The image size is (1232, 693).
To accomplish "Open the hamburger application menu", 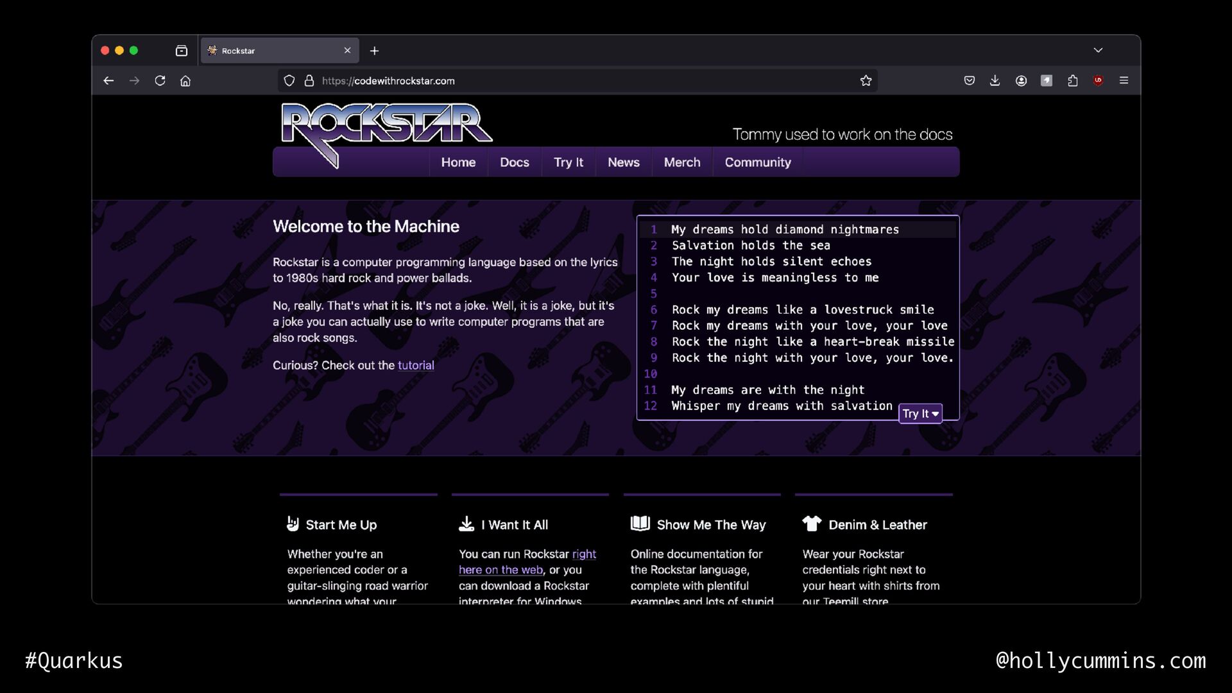I will click(1124, 81).
